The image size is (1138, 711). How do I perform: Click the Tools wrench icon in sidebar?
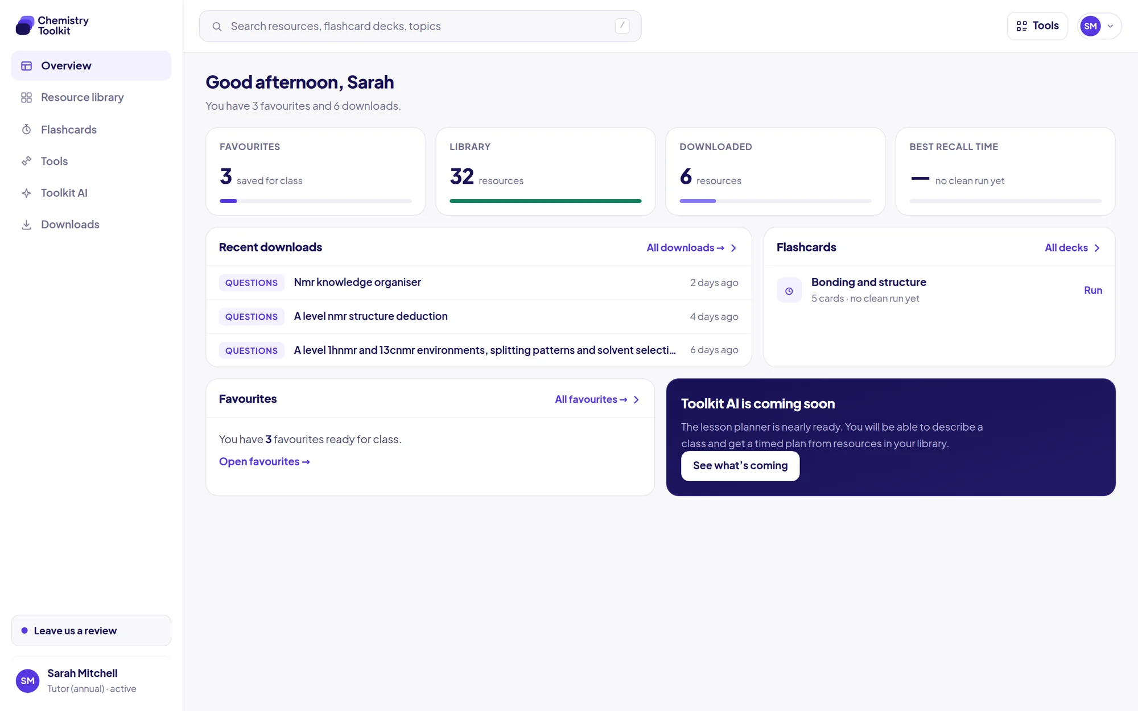coord(26,162)
